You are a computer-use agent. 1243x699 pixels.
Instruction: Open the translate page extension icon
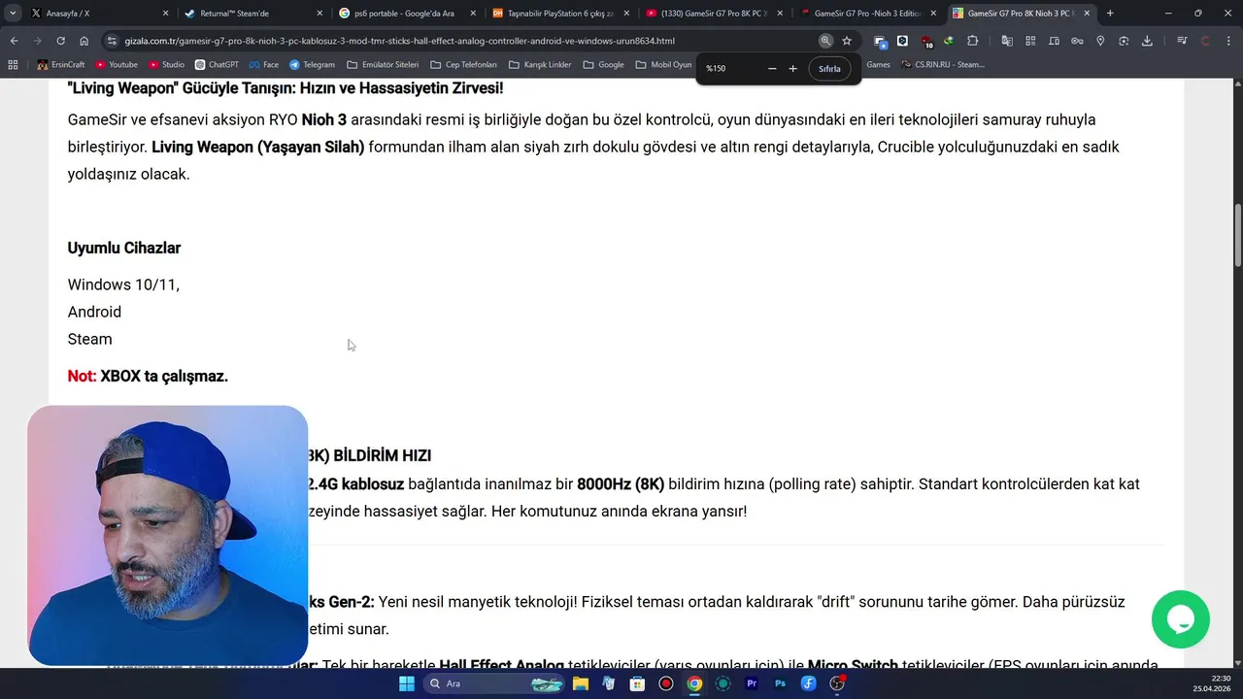pos(1007,41)
